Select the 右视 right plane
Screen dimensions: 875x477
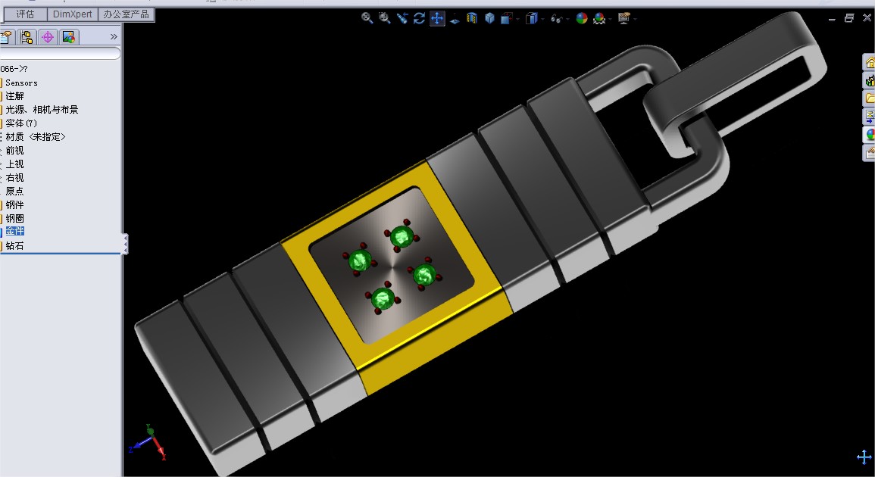[x=14, y=177]
